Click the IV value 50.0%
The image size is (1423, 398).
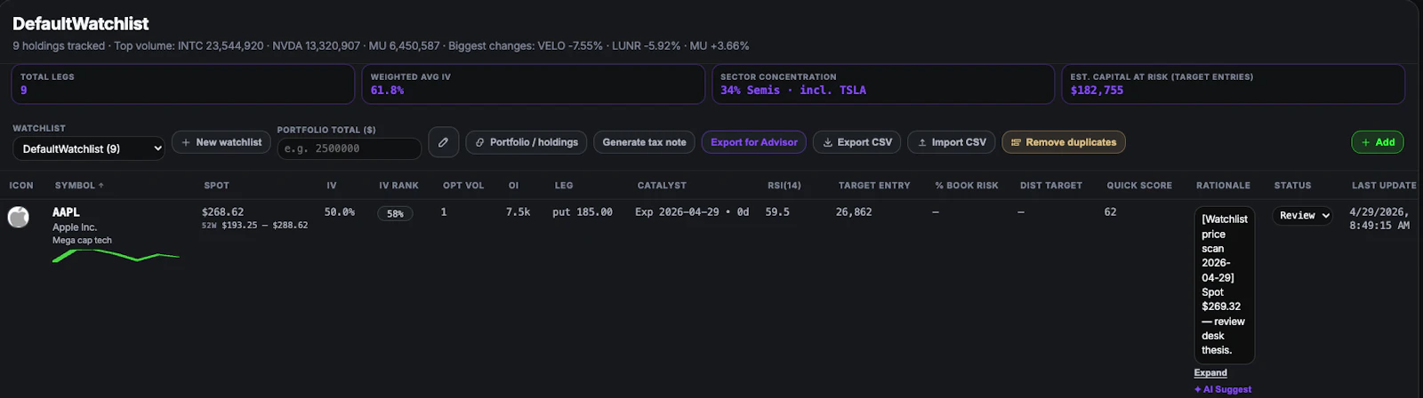[340, 212]
